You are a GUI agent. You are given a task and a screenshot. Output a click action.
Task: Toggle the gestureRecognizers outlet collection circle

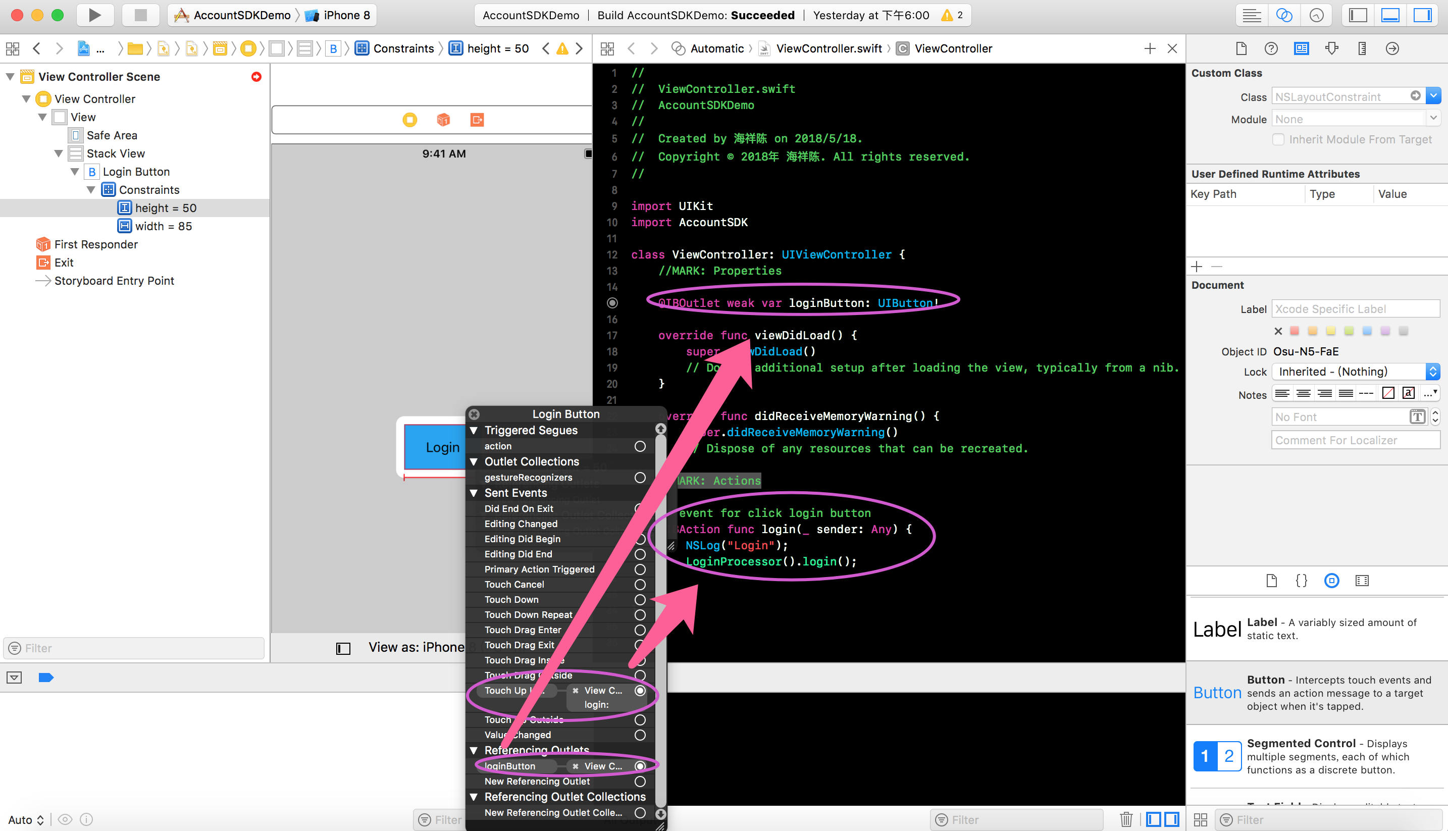pos(642,477)
